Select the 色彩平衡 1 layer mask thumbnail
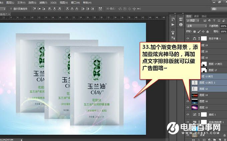Image resolution: width=227 pixels, height=141 pixels. pyautogui.click(x=204, y=39)
